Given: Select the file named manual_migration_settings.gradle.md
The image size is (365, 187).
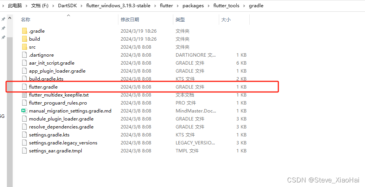Looking at the screenshot, I should tap(70, 111).
